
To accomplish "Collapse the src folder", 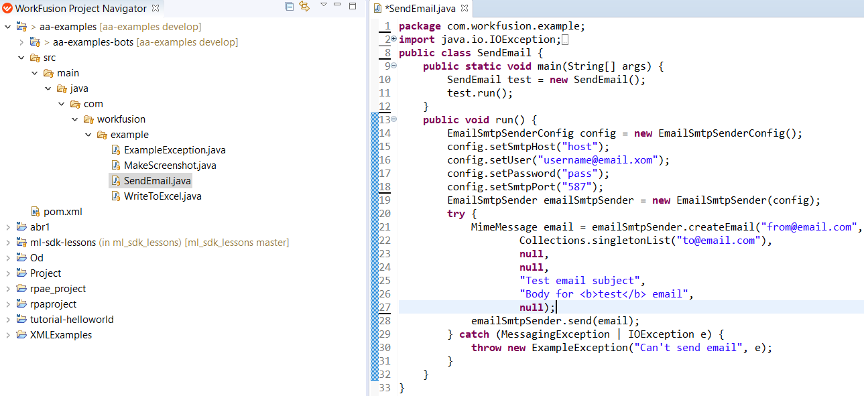I will (21, 58).
